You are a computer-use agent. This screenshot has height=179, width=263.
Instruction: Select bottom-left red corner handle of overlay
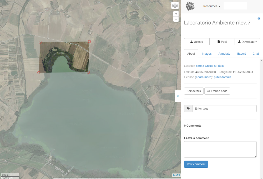(39, 73)
